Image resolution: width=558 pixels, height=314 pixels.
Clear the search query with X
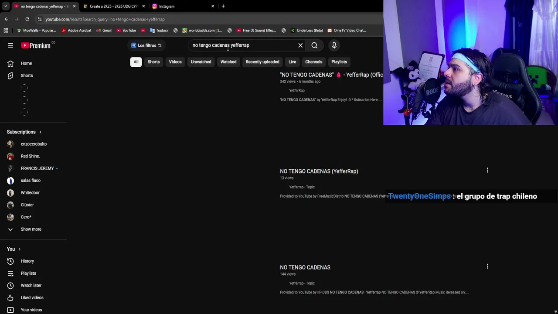click(x=300, y=45)
